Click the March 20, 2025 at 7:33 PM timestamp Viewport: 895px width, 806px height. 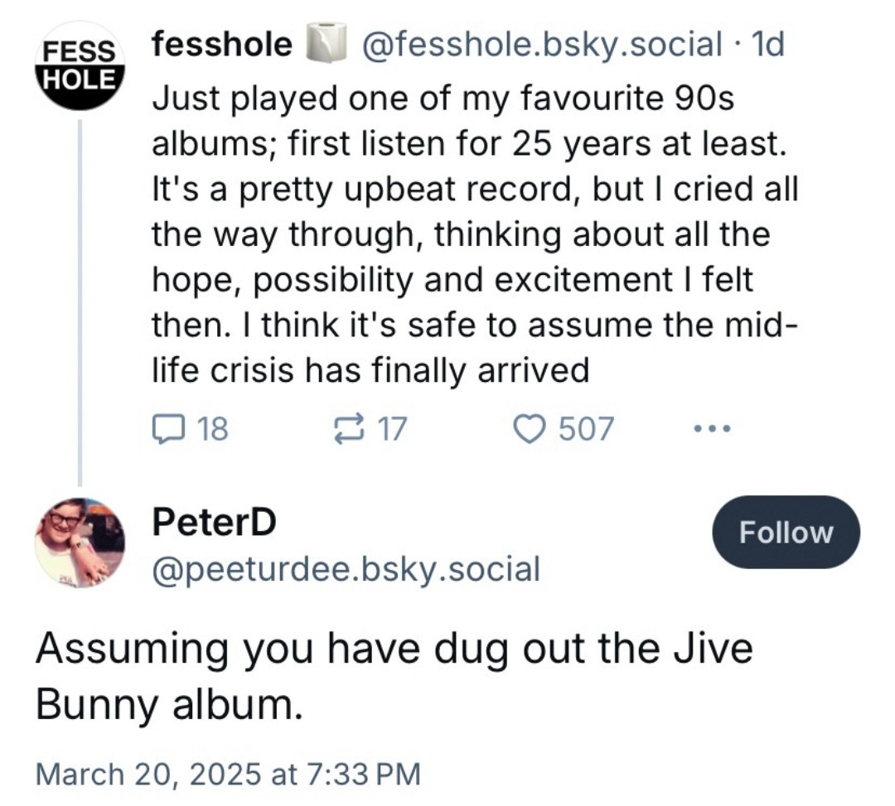(x=229, y=775)
